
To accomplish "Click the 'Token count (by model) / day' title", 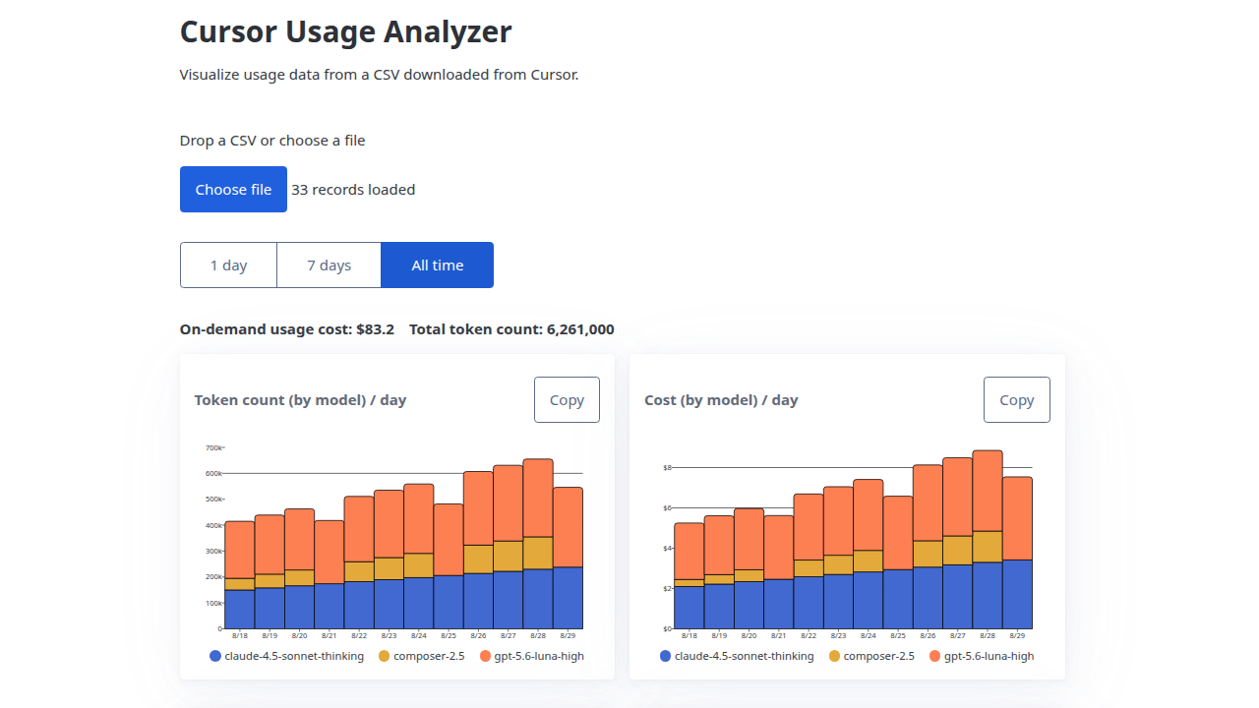I will [x=300, y=400].
